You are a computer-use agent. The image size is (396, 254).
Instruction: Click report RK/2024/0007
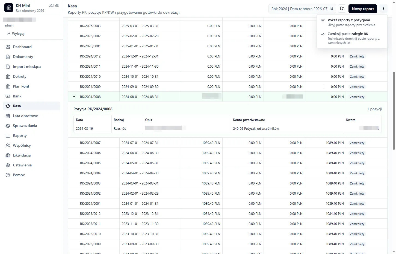pyautogui.click(x=90, y=143)
